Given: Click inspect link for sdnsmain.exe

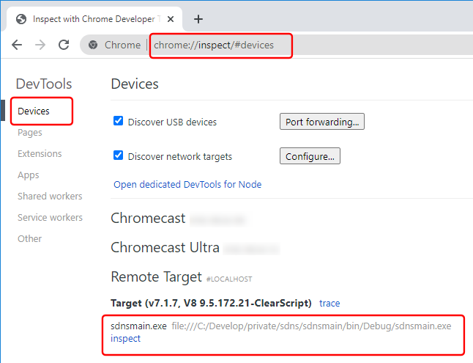Looking at the screenshot, I should pyautogui.click(x=125, y=339).
